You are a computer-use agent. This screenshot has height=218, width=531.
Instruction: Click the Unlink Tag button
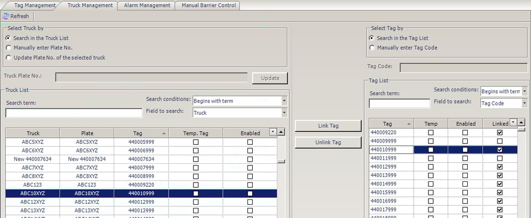click(x=328, y=142)
